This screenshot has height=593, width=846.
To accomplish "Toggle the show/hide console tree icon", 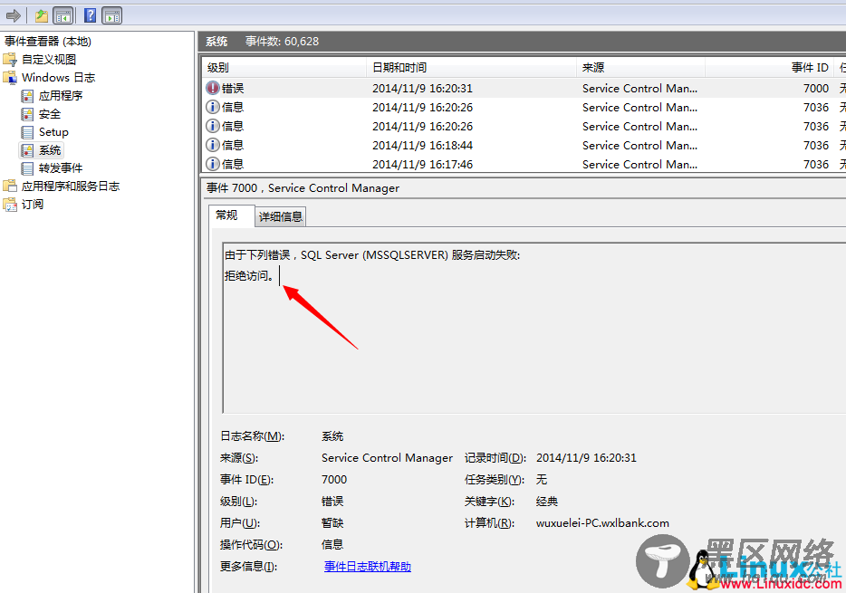I will (x=63, y=15).
